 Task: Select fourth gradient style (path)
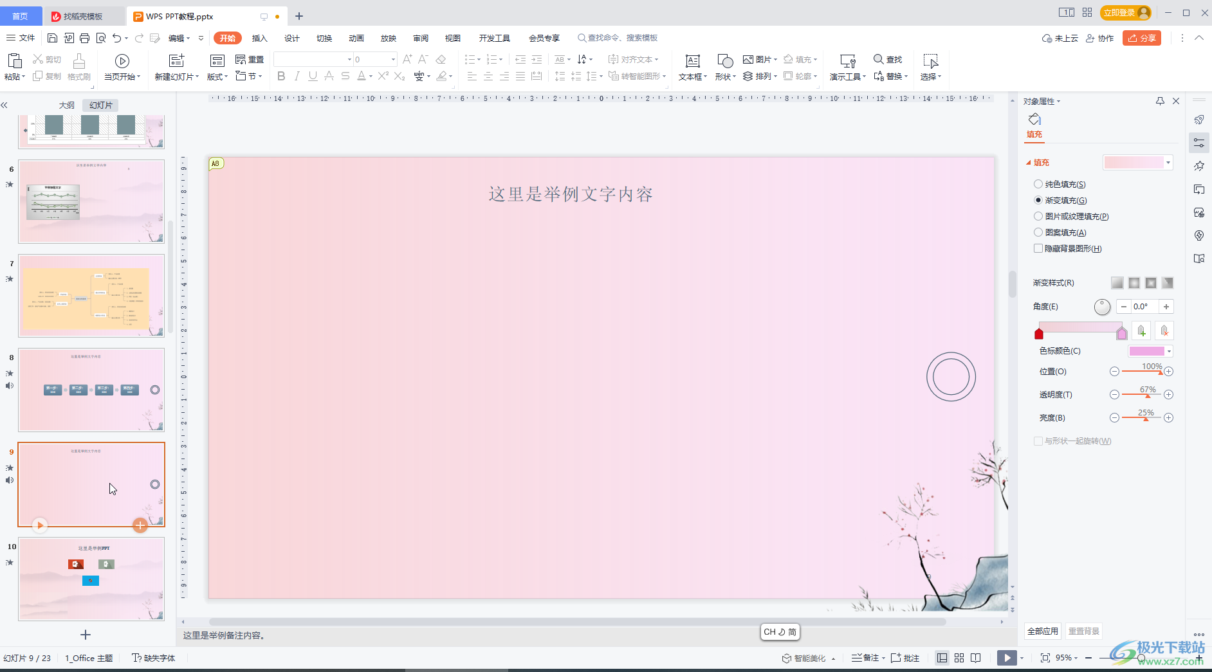[x=1167, y=283]
